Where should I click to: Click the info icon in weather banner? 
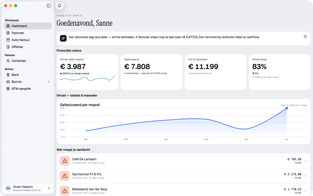pos(305,37)
